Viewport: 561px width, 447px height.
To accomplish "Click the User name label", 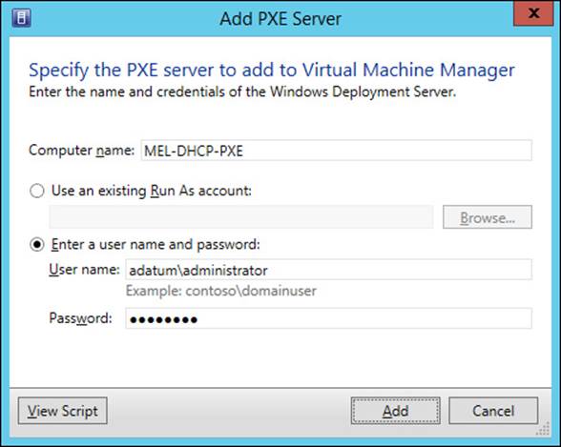I will (x=84, y=270).
